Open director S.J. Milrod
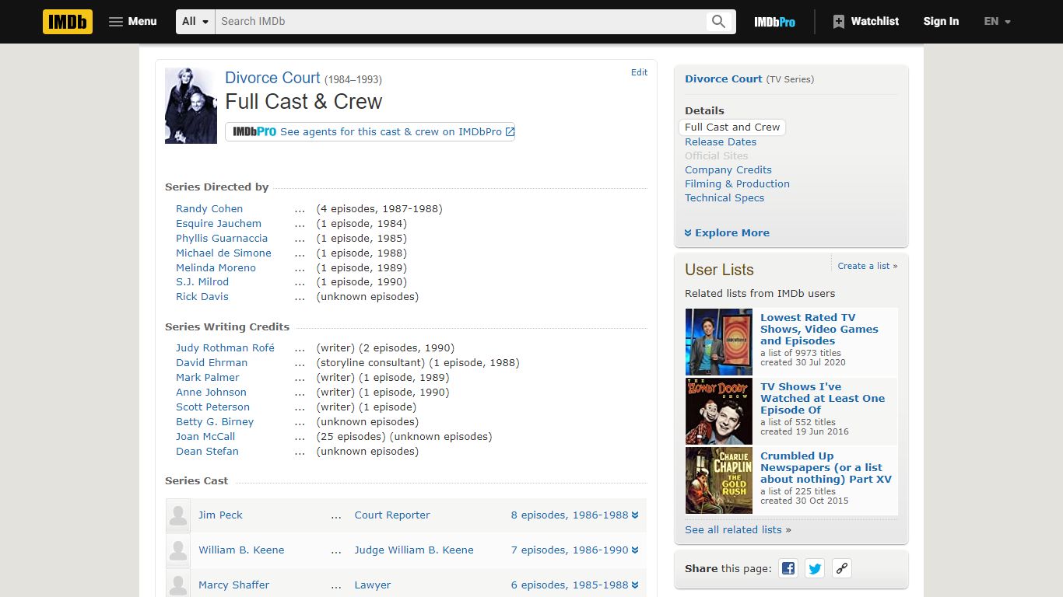 point(202,281)
